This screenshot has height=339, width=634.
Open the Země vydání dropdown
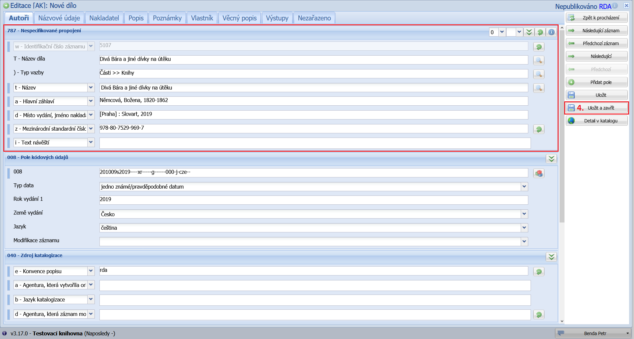tap(524, 214)
